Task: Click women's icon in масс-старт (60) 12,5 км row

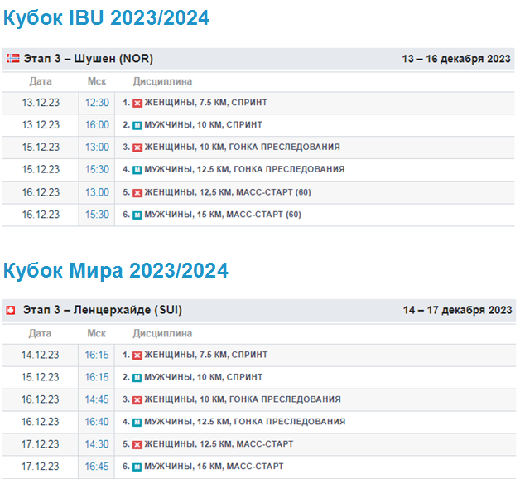Action: [137, 193]
